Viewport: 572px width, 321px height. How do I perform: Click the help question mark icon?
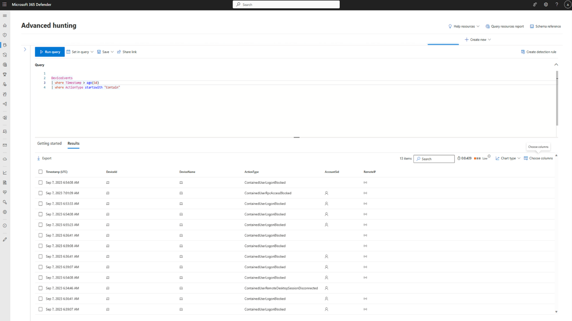click(x=557, y=5)
